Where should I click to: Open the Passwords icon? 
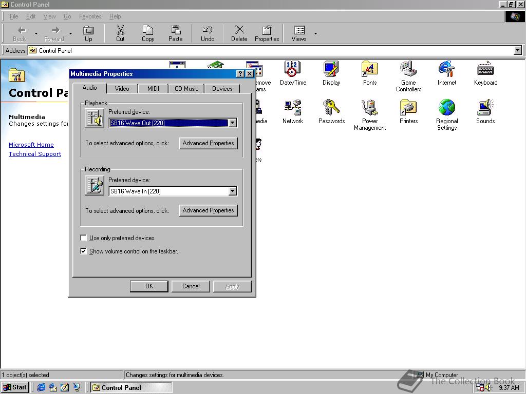point(331,111)
